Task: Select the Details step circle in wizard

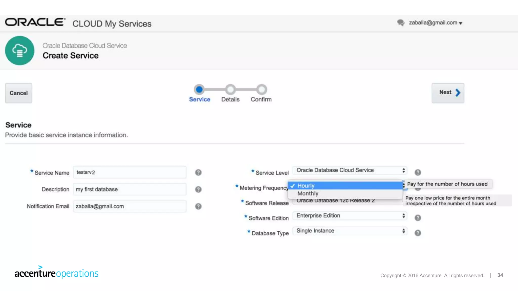Action: point(230,89)
